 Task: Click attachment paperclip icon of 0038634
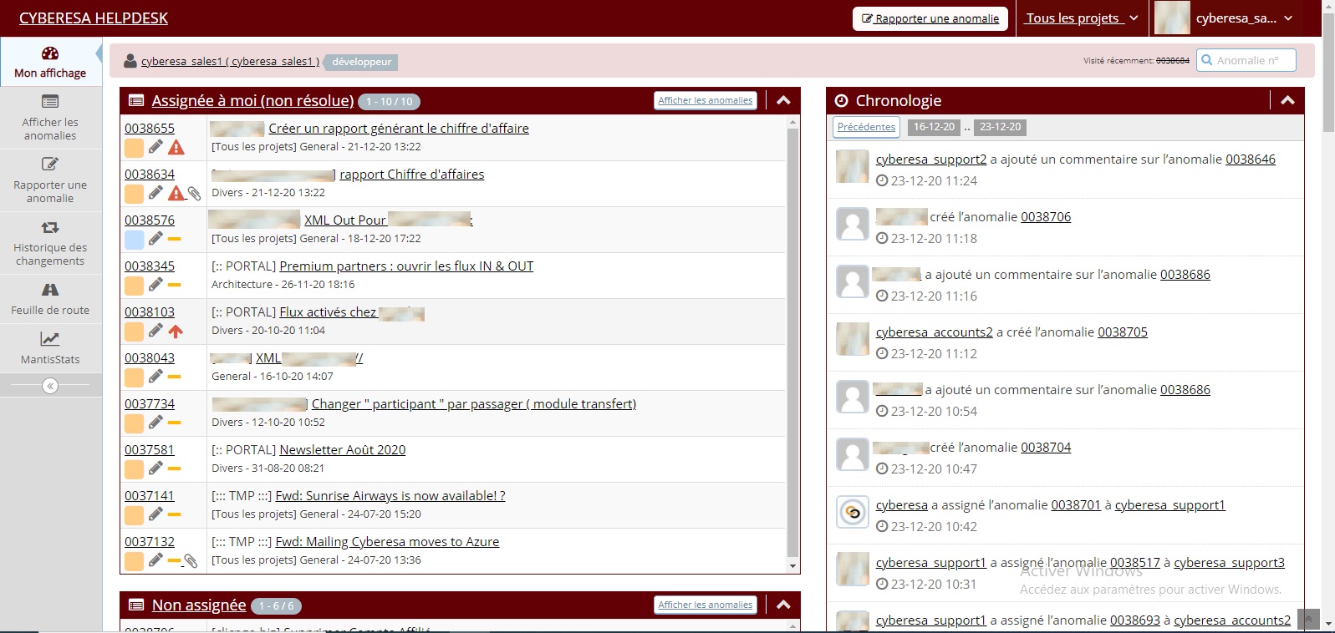194,194
